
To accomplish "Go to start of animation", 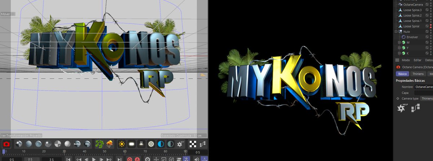I will (x=69, y=159).
